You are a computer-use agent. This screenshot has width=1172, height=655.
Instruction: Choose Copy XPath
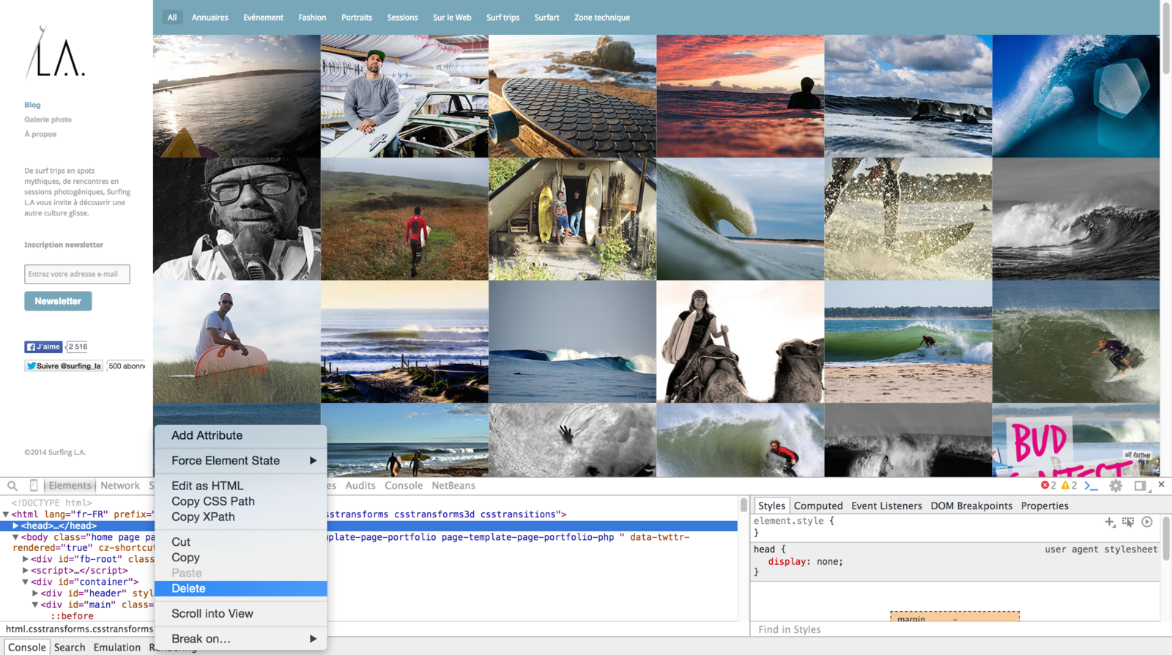coord(241,517)
